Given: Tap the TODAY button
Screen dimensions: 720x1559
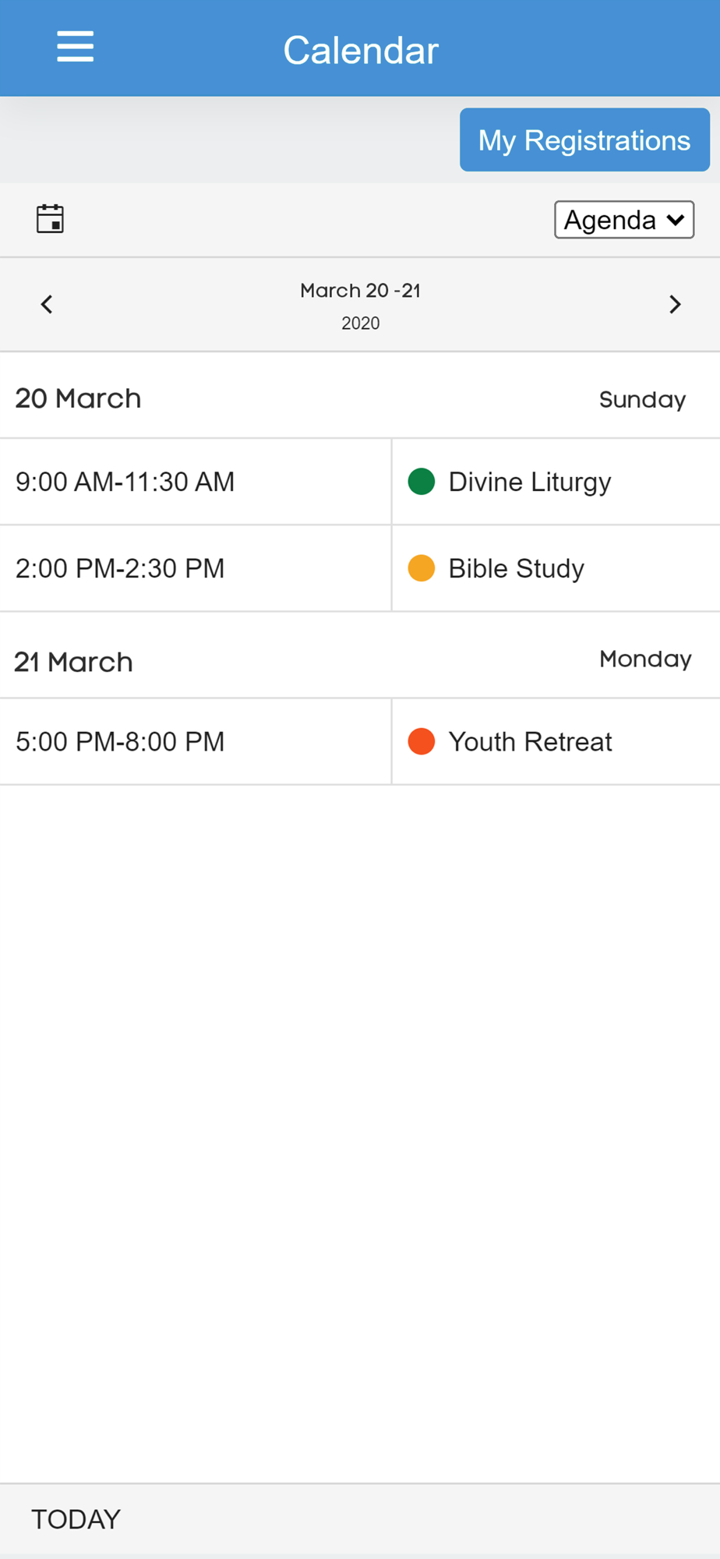Looking at the screenshot, I should (76, 1519).
